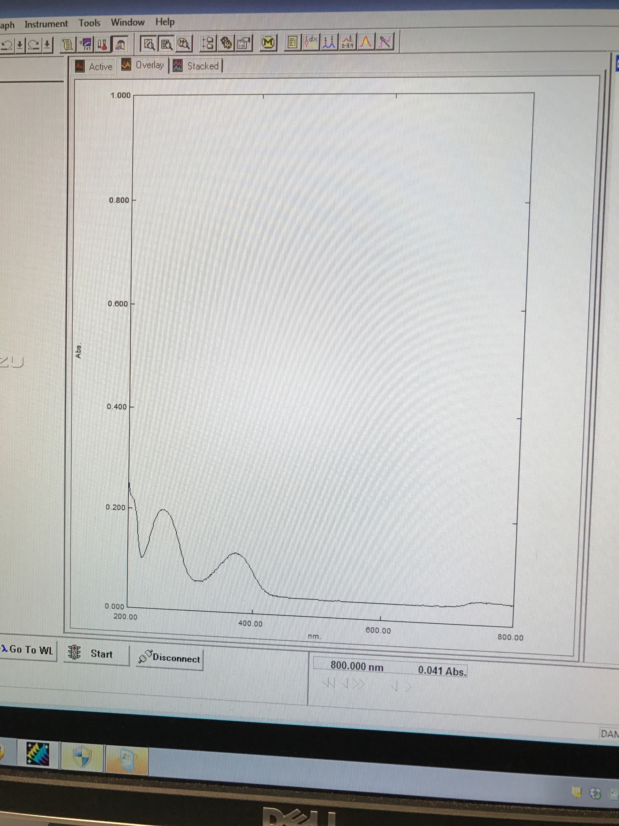Image resolution: width=619 pixels, height=826 pixels.
Task: Click the yellow M method icon
Action: click(x=268, y=43)
